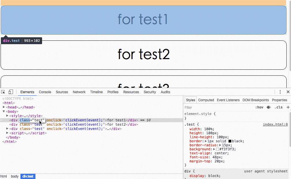The image size is (291, 179).
Task: Expand the third div class test node
Action: point(7,129)
